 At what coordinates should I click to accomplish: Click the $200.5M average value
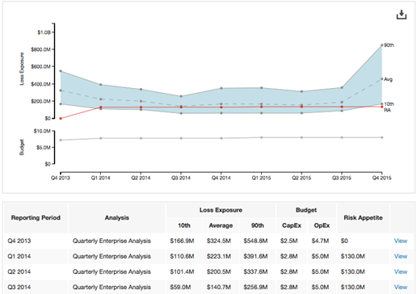tap(219, 271)
